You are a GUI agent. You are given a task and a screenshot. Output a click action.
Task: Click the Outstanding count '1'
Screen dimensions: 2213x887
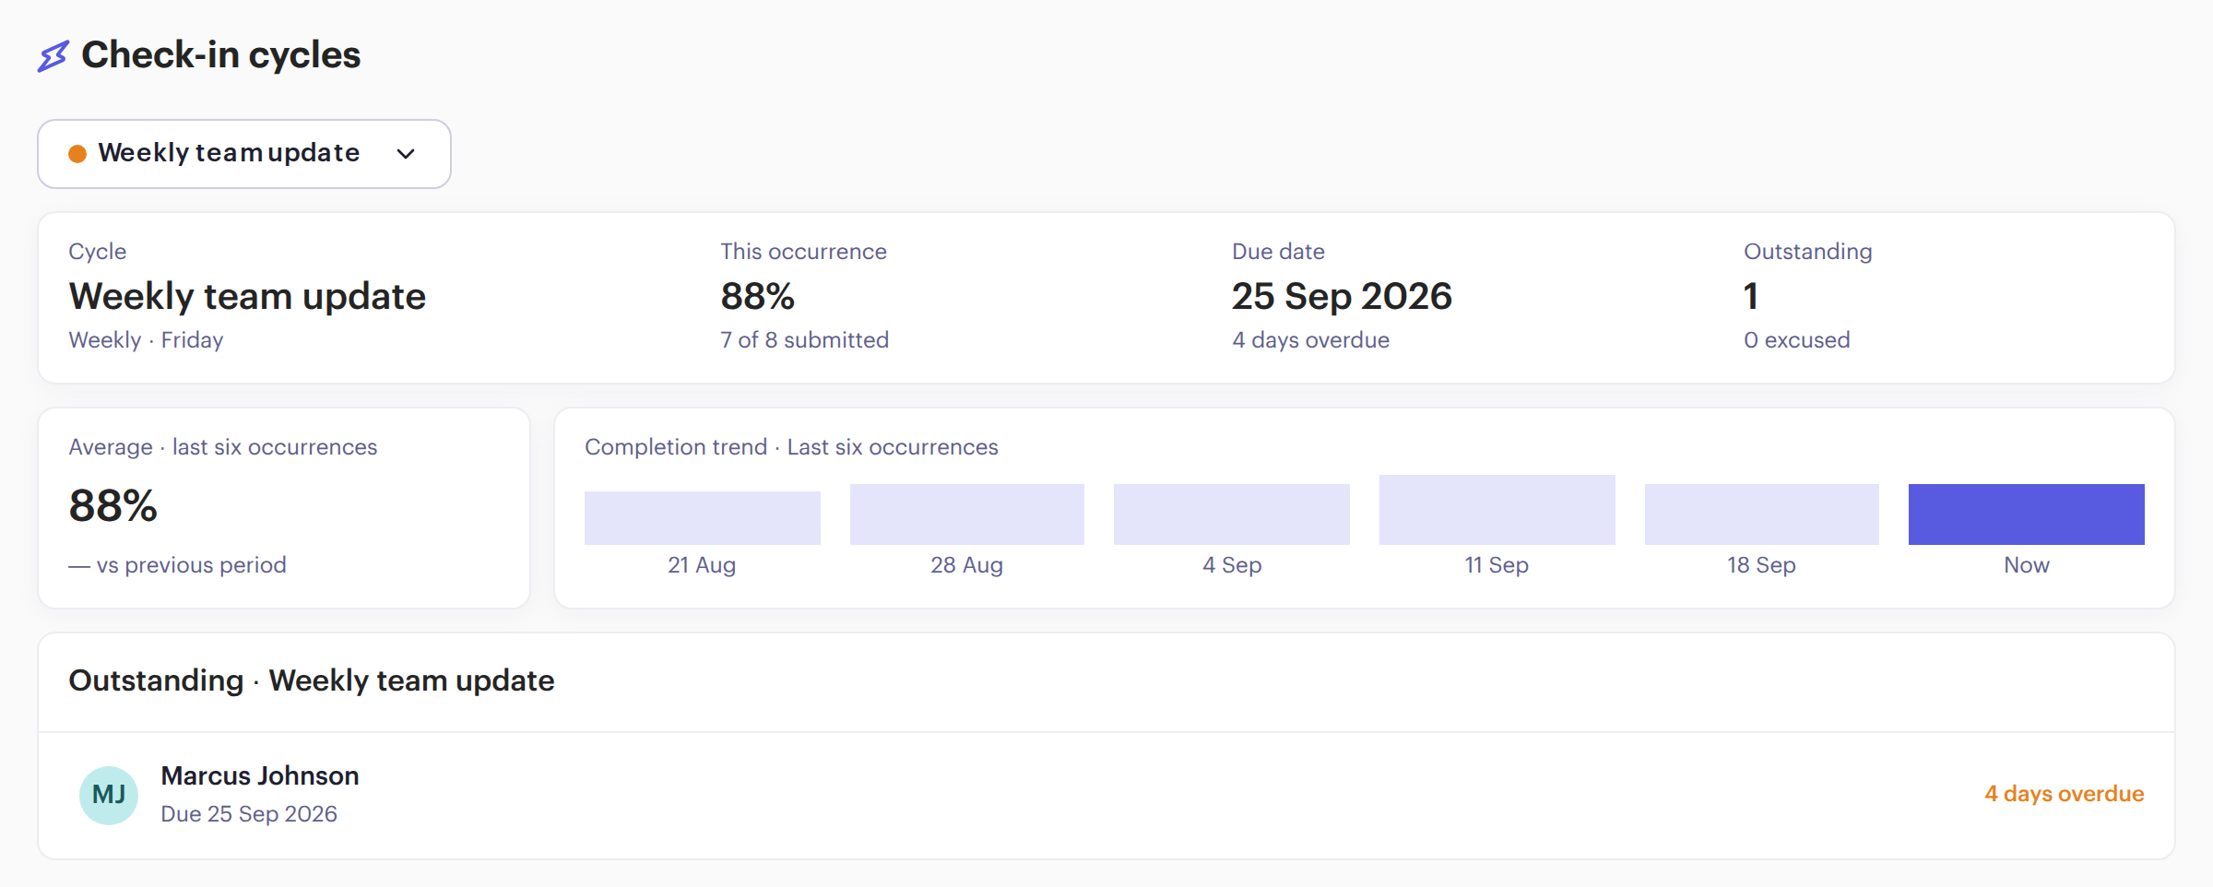[x=1751, y=297]
